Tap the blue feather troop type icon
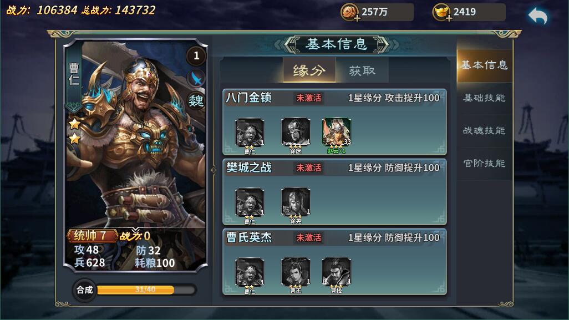 pos(196,78)
